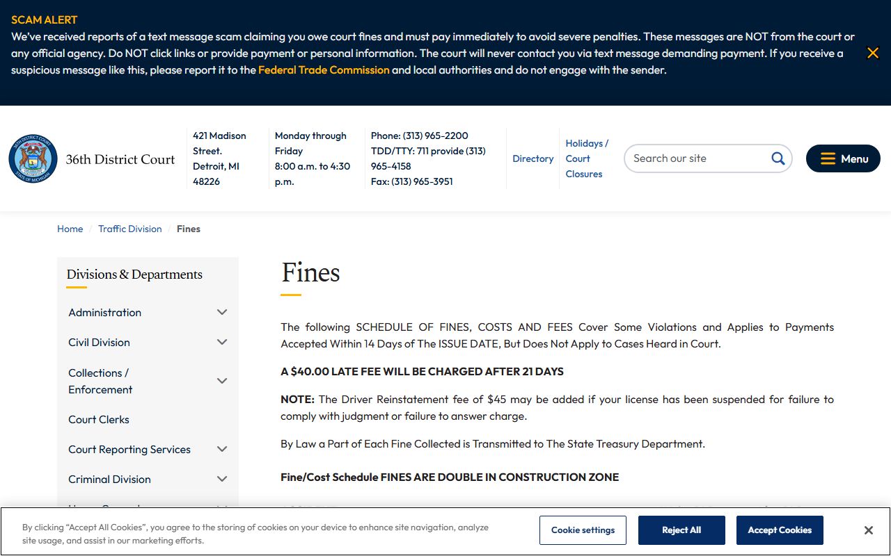Select Administration in sidebar
Viewport: 891px width, 556px height.
(x=104, y=312)
